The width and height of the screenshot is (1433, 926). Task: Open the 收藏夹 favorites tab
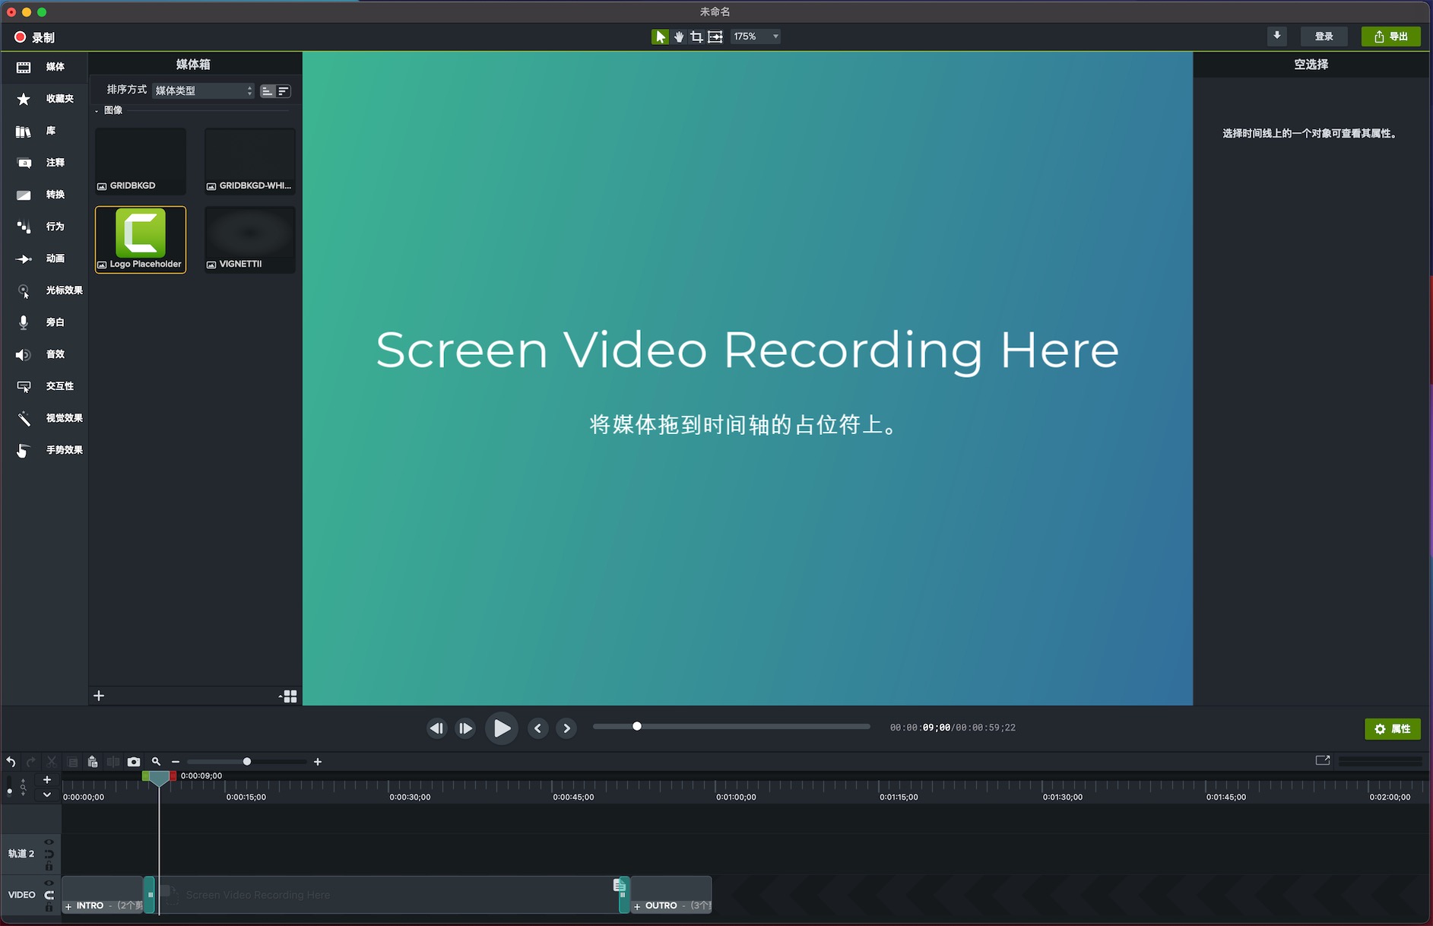[44, 99]
